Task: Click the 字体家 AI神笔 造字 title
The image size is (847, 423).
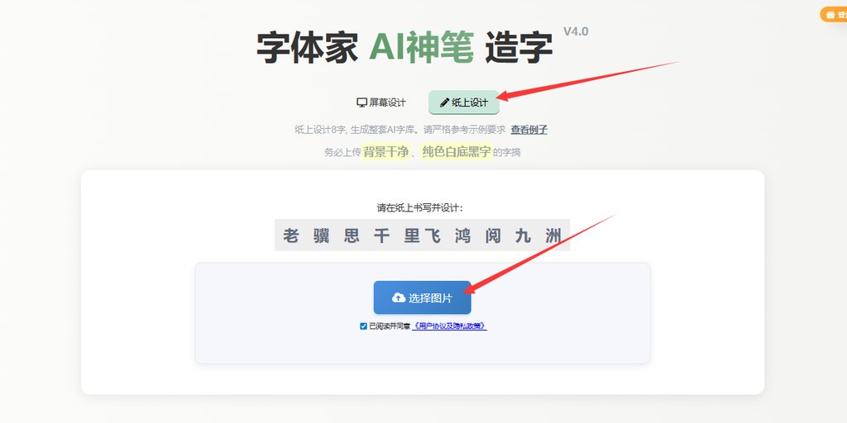Action: (x=404, y=47)
